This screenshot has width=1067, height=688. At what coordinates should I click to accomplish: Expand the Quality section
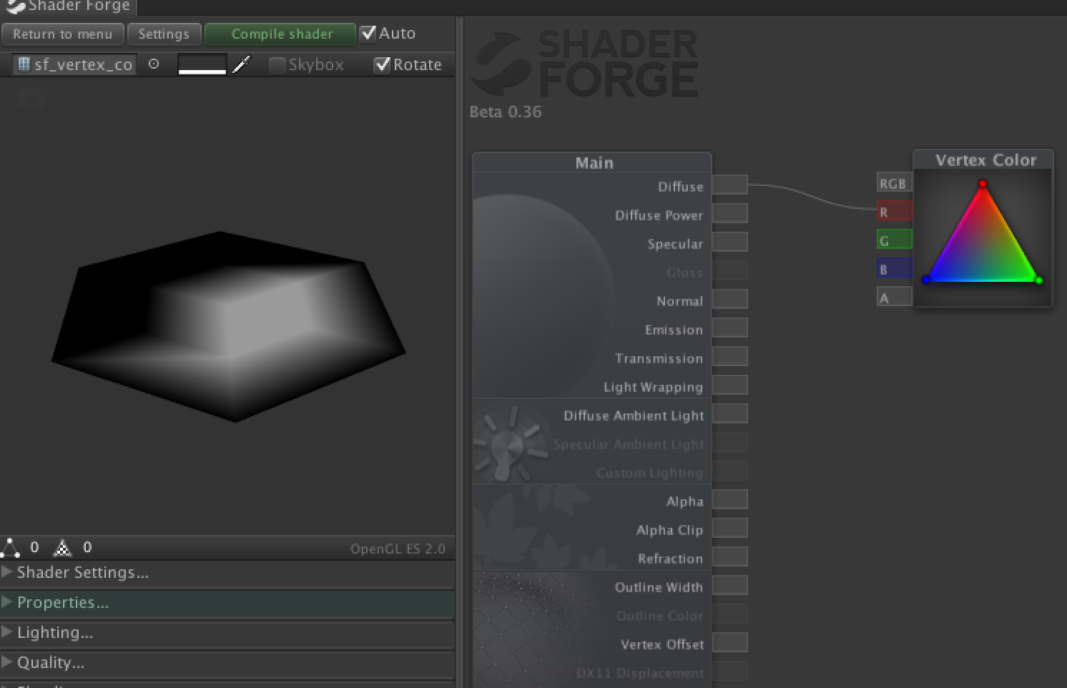pyautogui.click(x=227, y=662)
